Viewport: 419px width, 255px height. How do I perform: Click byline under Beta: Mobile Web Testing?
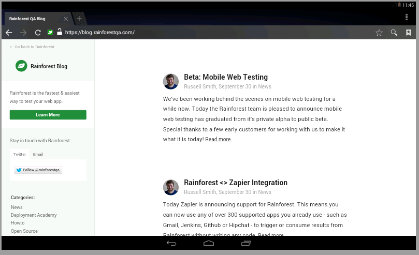click(x=227, y=86)
